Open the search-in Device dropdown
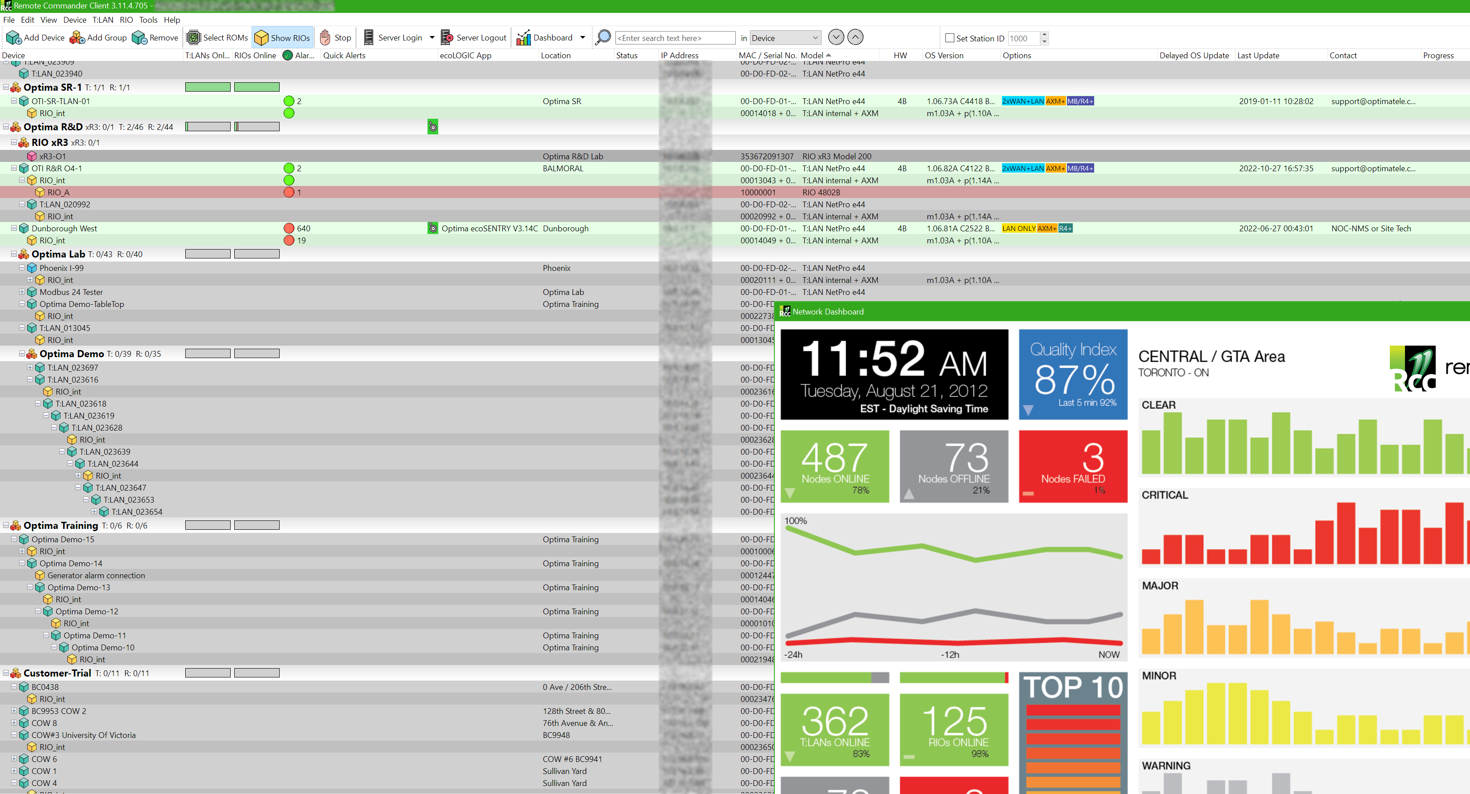This screenshot has height=794, width=1470. point(785,38)
